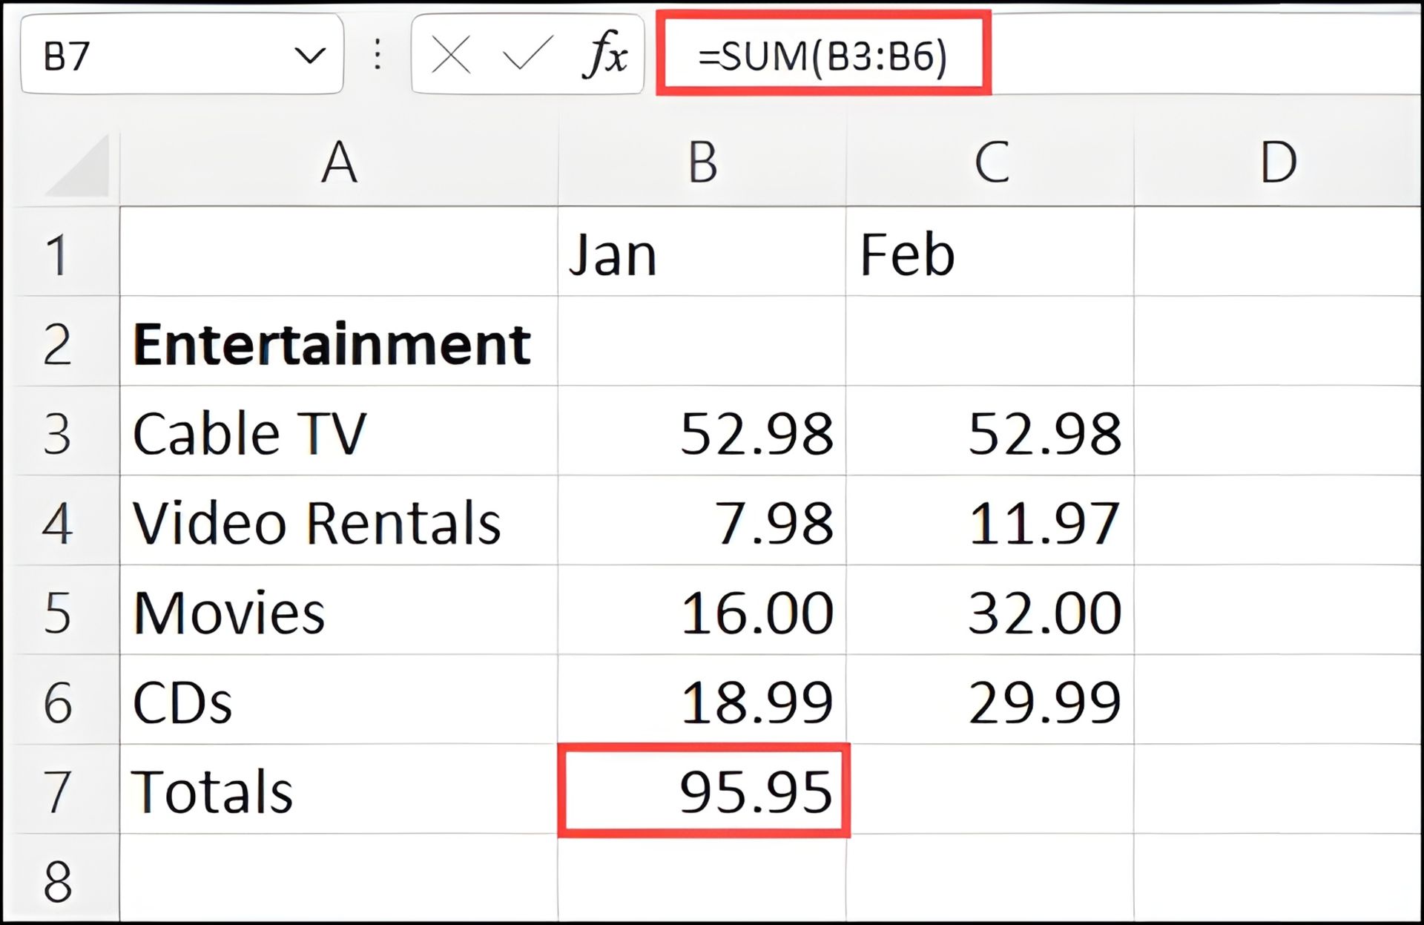Click the Name Box showing B7
This screenshot has height=925, width=1424.
pyautogui.click(x=182, y=54)
